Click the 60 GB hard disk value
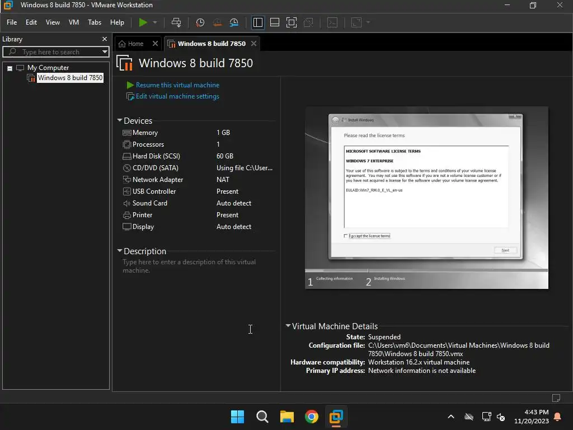Image resolution: width=573 pixels, height=430 pixels. pyautogui.click(x=225, y=156)
